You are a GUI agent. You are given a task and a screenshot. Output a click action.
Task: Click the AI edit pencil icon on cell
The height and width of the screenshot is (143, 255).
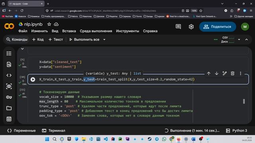click(224, 73)
